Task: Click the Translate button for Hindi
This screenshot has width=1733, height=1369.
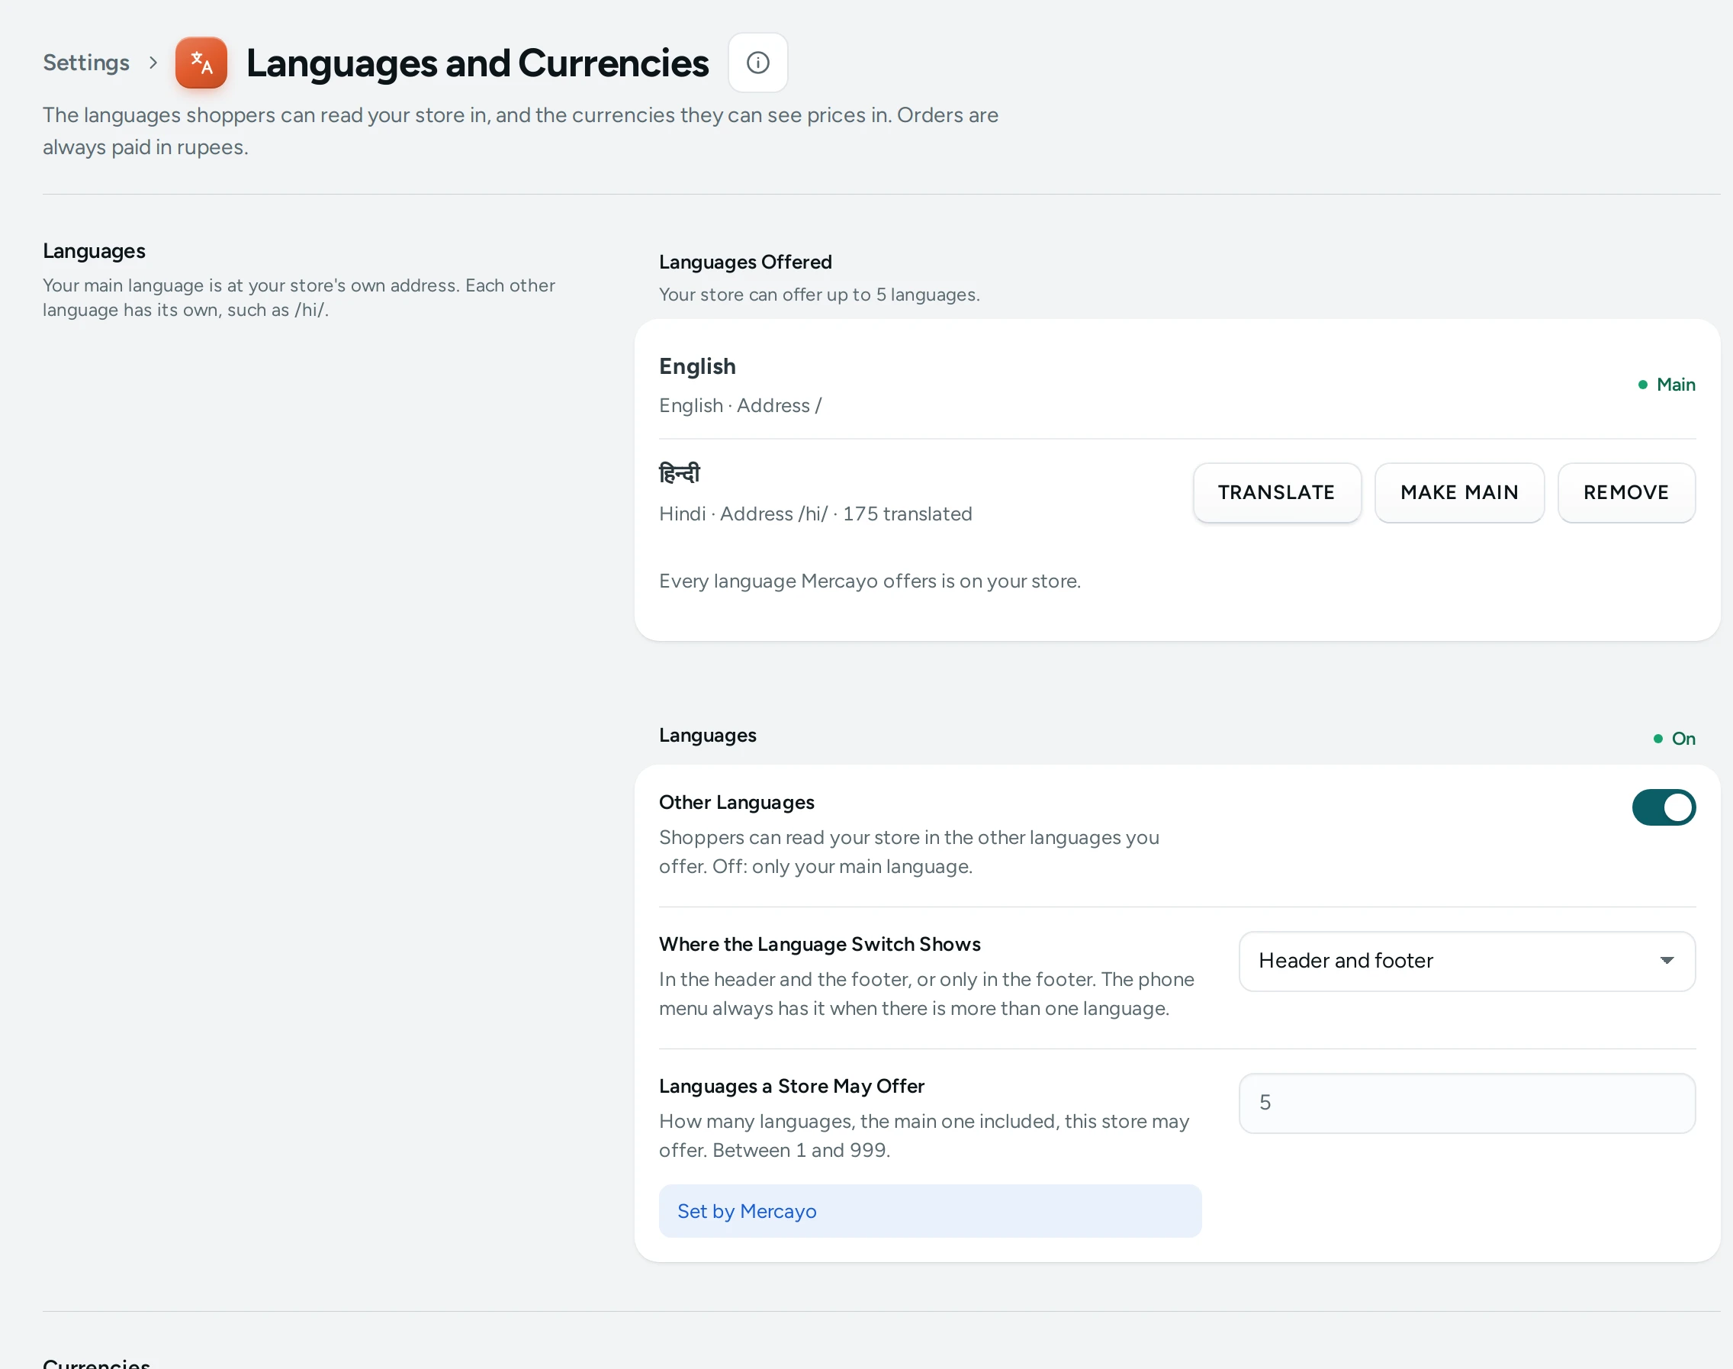Action: click(x=1276, y=492)
